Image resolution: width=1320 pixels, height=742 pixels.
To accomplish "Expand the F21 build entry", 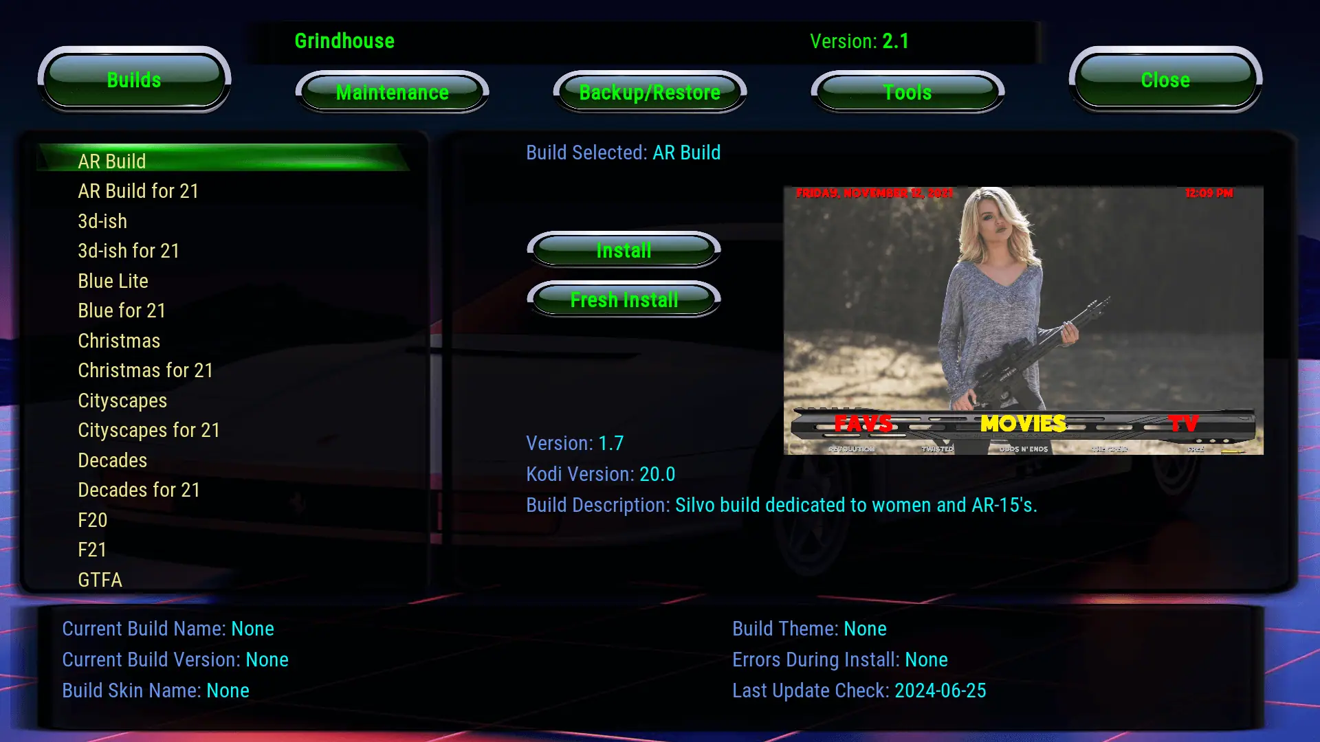I will tap(93, 550).
